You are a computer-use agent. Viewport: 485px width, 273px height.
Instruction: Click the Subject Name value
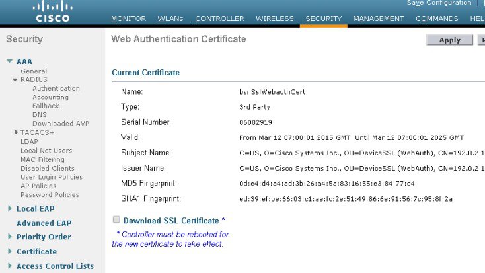(362, 153)
